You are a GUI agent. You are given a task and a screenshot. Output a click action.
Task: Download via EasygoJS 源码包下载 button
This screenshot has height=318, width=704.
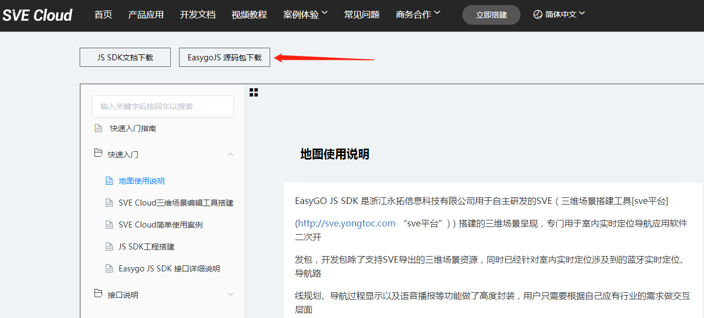pos(224,57)
